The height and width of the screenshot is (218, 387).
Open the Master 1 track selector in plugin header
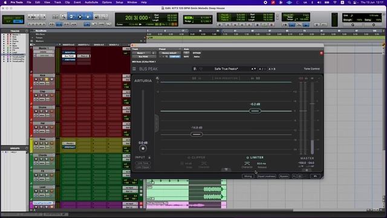[142, 53]
